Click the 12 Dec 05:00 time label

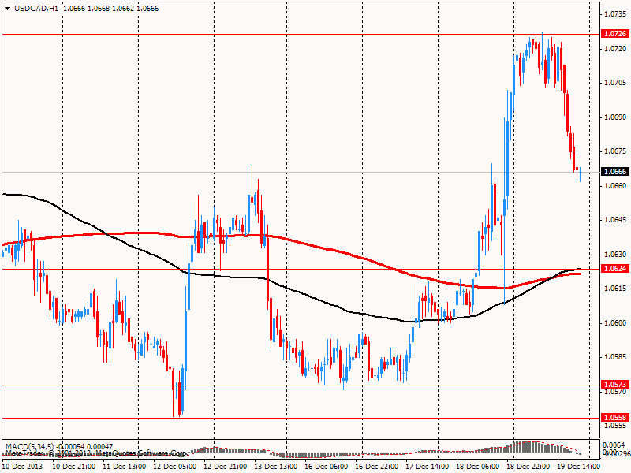click(175, 467)
